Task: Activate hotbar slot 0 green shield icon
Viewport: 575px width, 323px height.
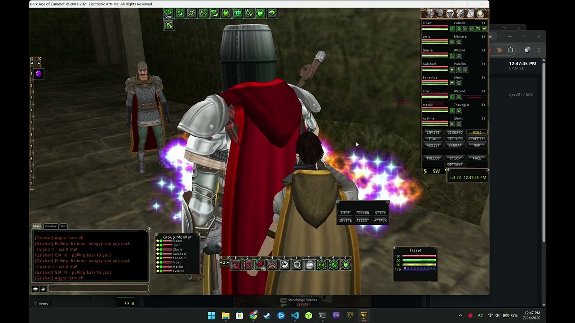Action: click(345, 265)
